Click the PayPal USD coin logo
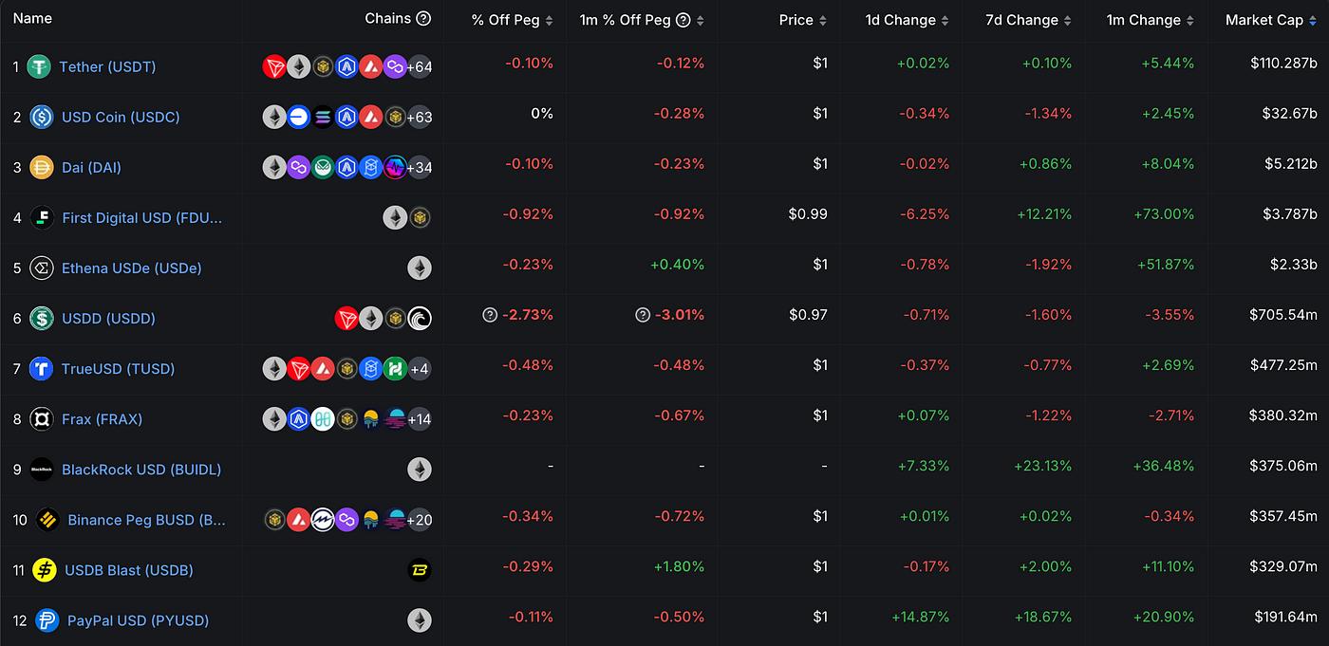 pyautogui.click(x=47, y=620)
